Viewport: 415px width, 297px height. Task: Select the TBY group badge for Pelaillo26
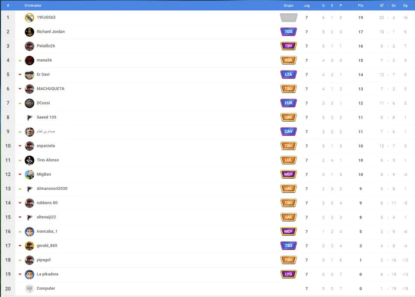point(288,46)
